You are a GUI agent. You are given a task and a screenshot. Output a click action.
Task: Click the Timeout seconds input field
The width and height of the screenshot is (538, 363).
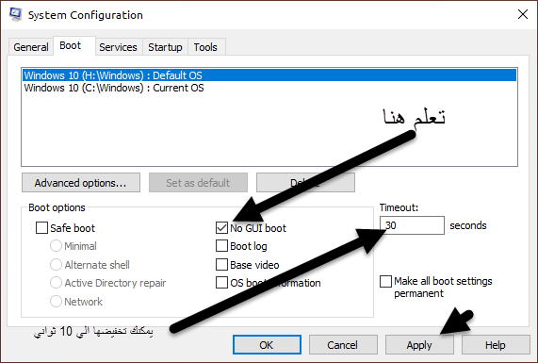[412, 225]
